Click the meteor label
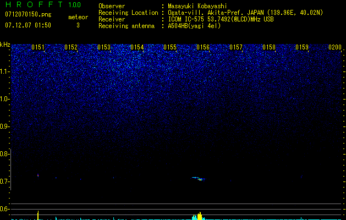346x220 pixels. click(78, 17)
